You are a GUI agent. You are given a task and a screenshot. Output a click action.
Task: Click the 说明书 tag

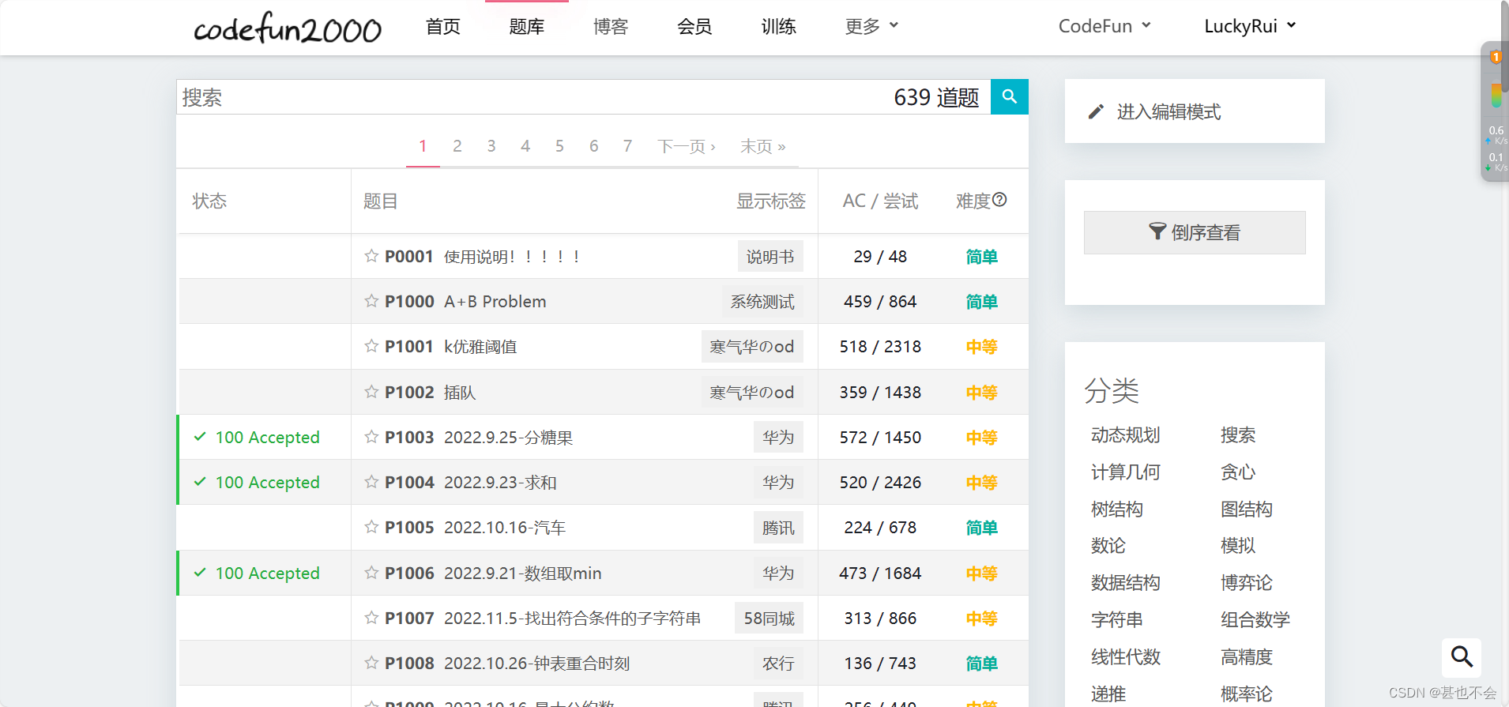[770, 256]
